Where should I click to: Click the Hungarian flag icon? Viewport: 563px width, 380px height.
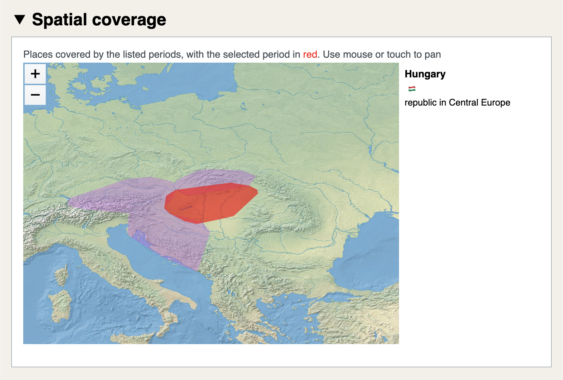[x=412, y=89]
